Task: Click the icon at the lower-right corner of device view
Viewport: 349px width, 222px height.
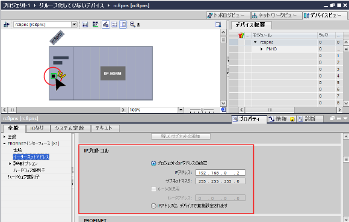Action: 223,110
